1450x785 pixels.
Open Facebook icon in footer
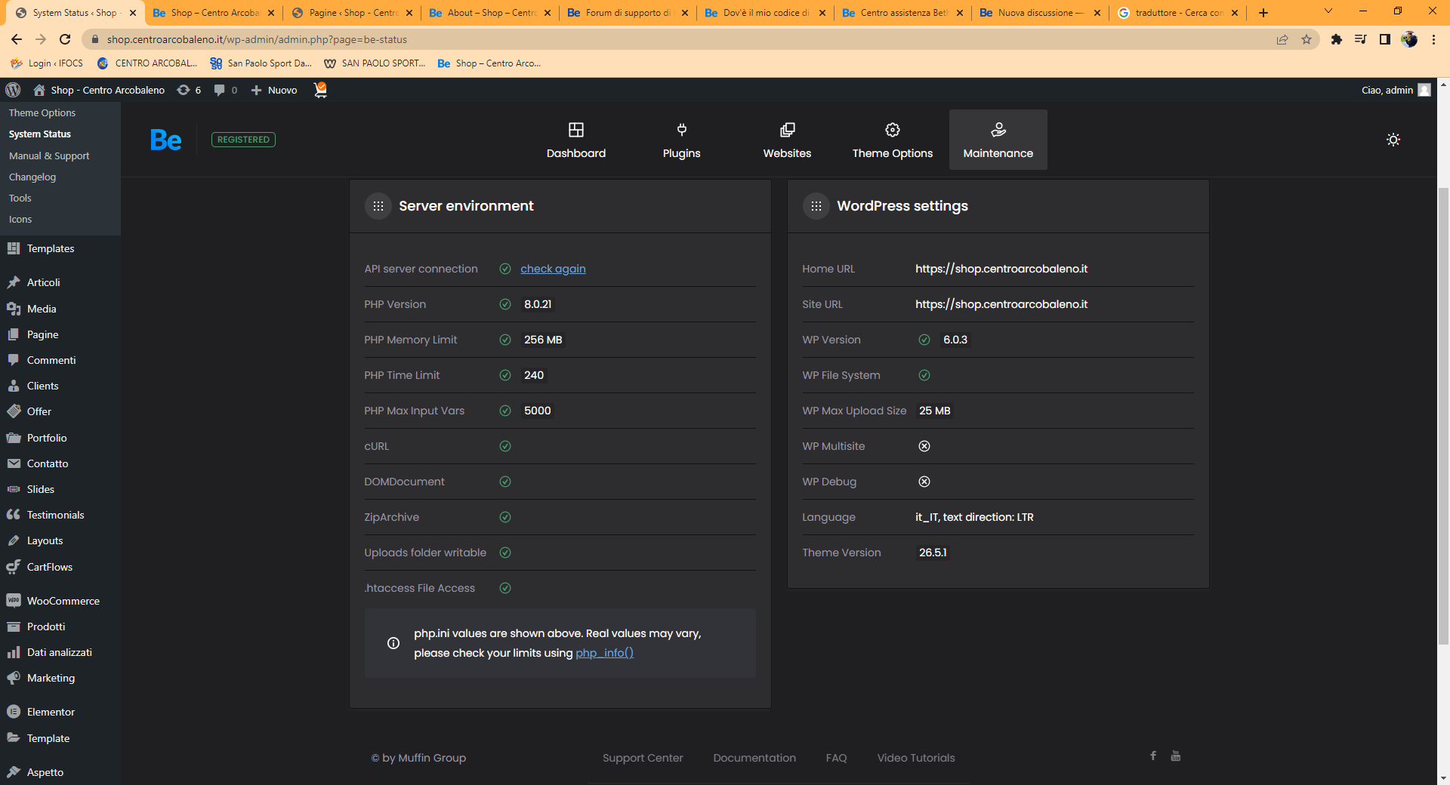pyautogui.click(x=1153, y=756)
